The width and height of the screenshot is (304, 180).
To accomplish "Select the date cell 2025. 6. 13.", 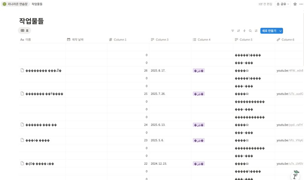I will [x=157, y=125].
